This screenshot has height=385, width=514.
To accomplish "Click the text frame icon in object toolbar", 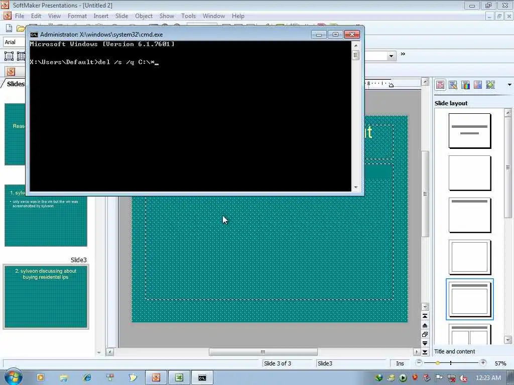I will click(x=9, y=56).
